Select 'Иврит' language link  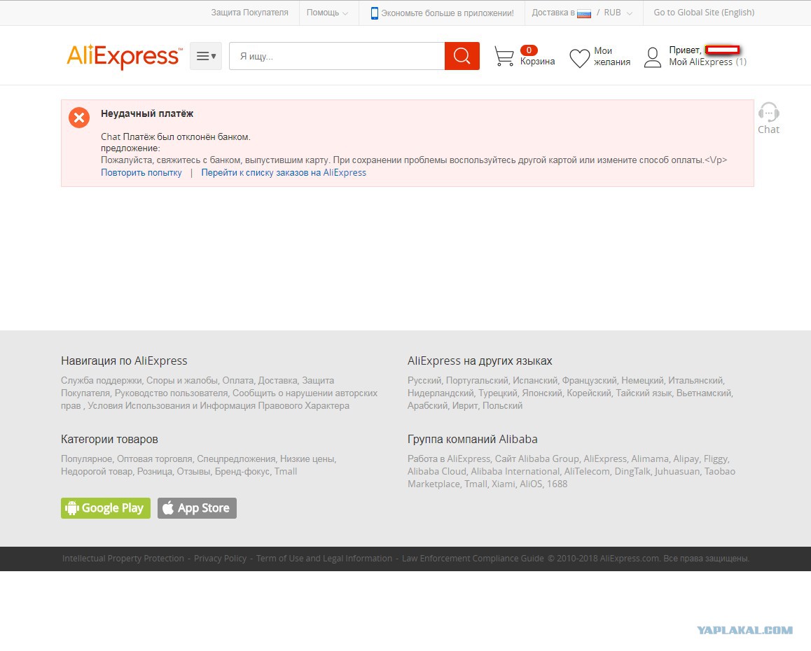[x=465, y=406]
